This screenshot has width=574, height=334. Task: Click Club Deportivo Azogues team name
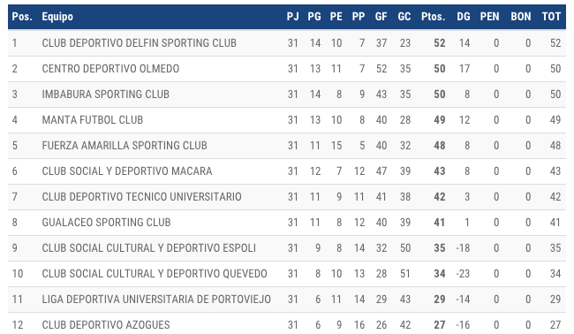point(106,325)
